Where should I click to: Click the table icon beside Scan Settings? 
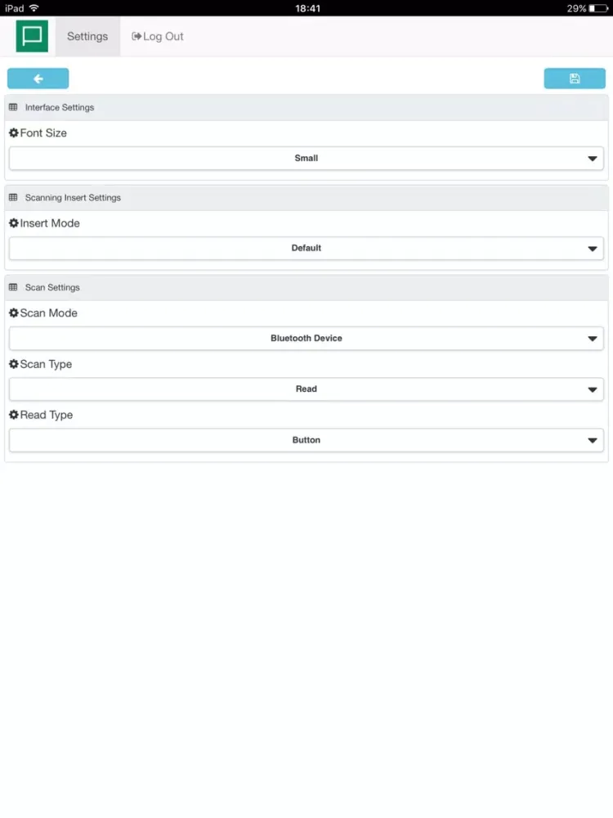coord(13,287)
